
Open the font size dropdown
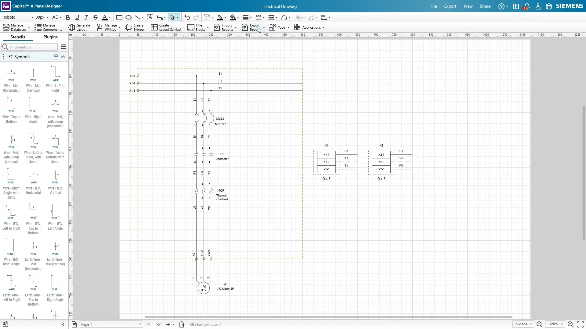pyautogui.click(x=42, y=17)
